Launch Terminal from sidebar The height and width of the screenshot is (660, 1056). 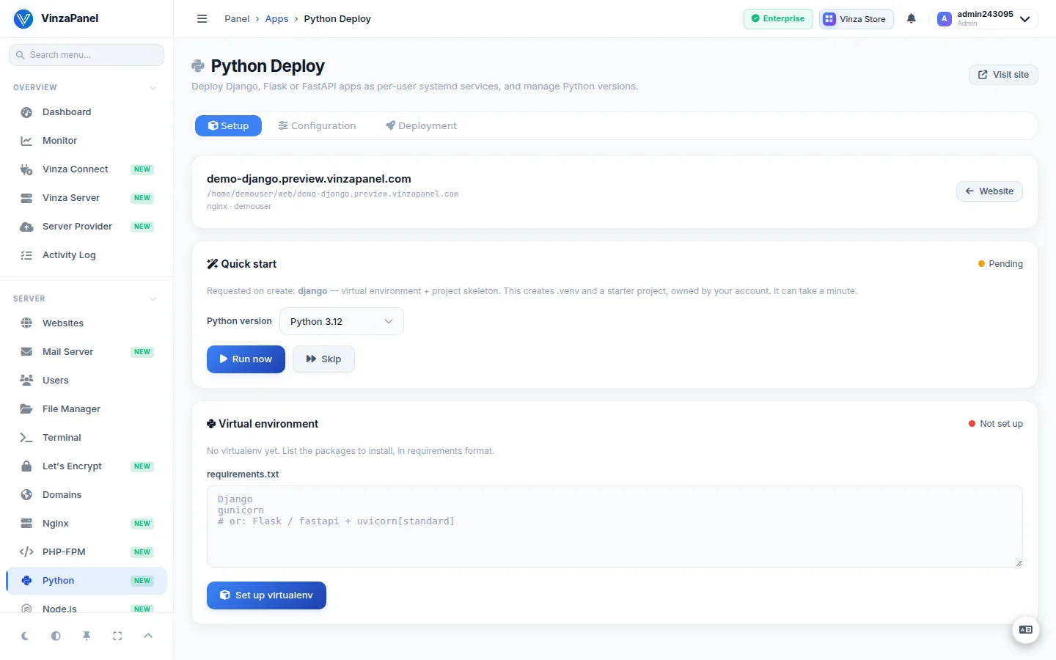pos(87,438)
